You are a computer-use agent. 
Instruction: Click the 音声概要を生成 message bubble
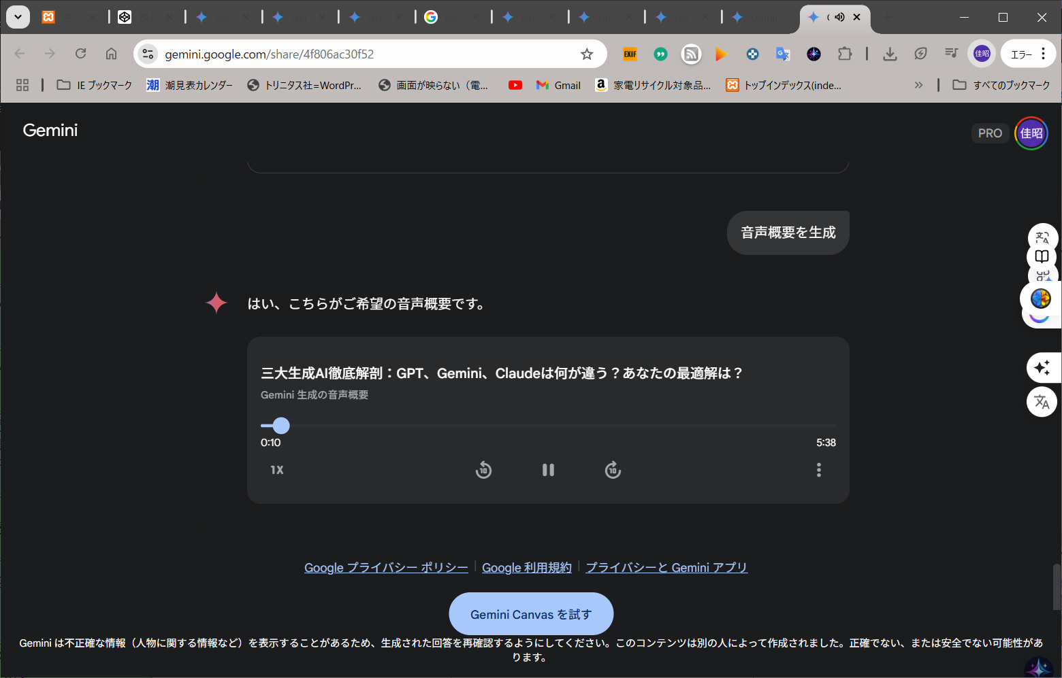788,233
